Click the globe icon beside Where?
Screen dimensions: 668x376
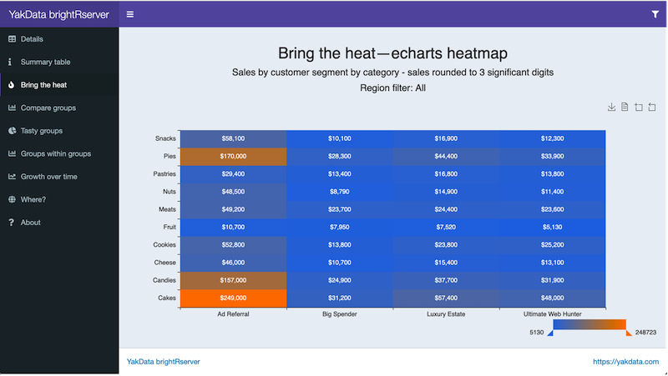(x=12, y=199)
